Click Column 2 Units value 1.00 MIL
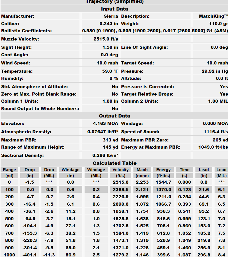Image resolution: width=228 pixels, height=257 pixels. pyautogui.click(x=218, y=101)
